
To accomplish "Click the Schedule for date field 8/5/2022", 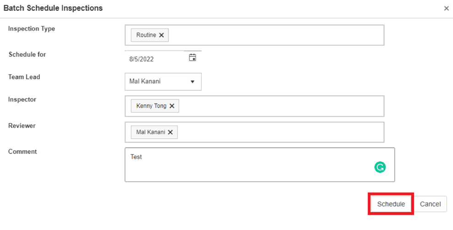I will coord(155,59).
